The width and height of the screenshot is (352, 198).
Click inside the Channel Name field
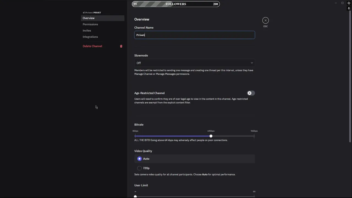point(195,35)
